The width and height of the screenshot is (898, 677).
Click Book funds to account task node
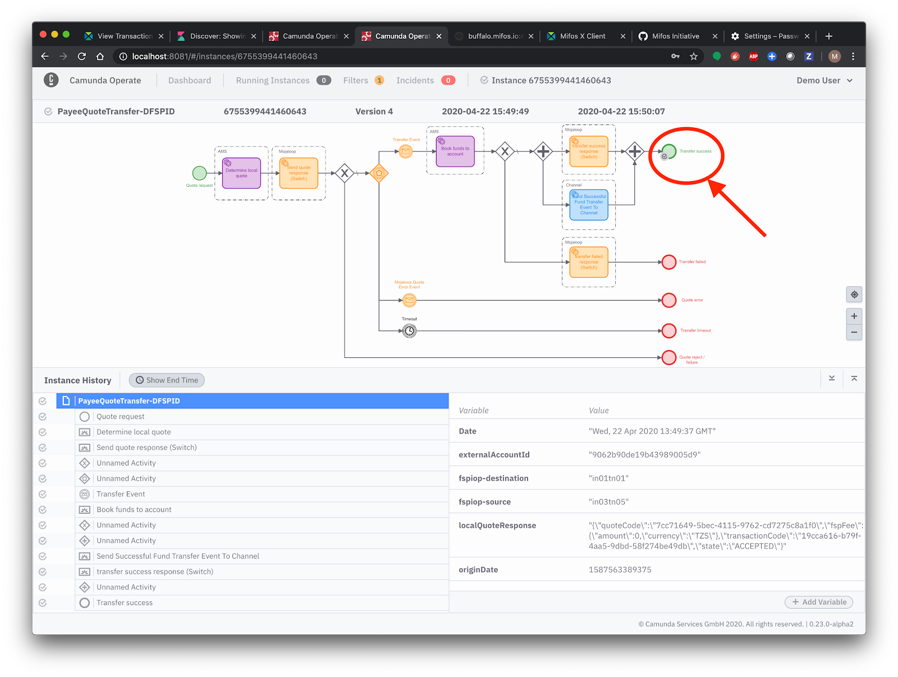point(455,151)
